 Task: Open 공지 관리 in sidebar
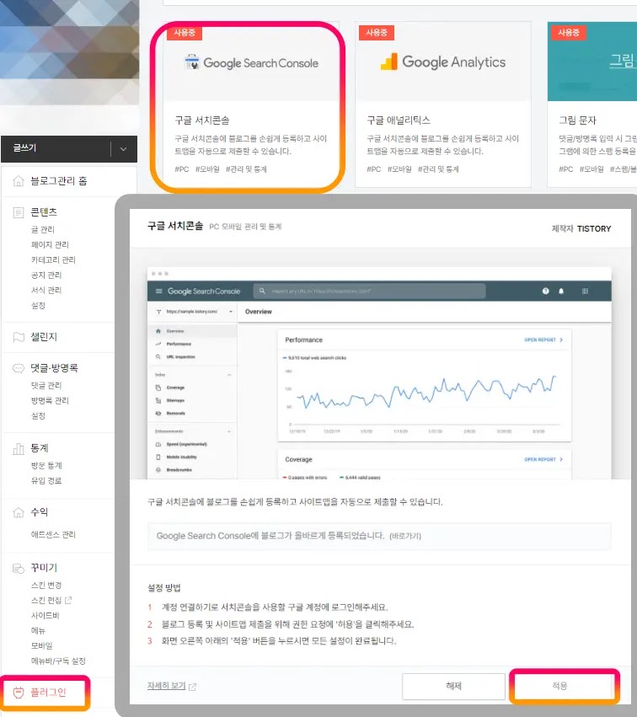[46, 275]
